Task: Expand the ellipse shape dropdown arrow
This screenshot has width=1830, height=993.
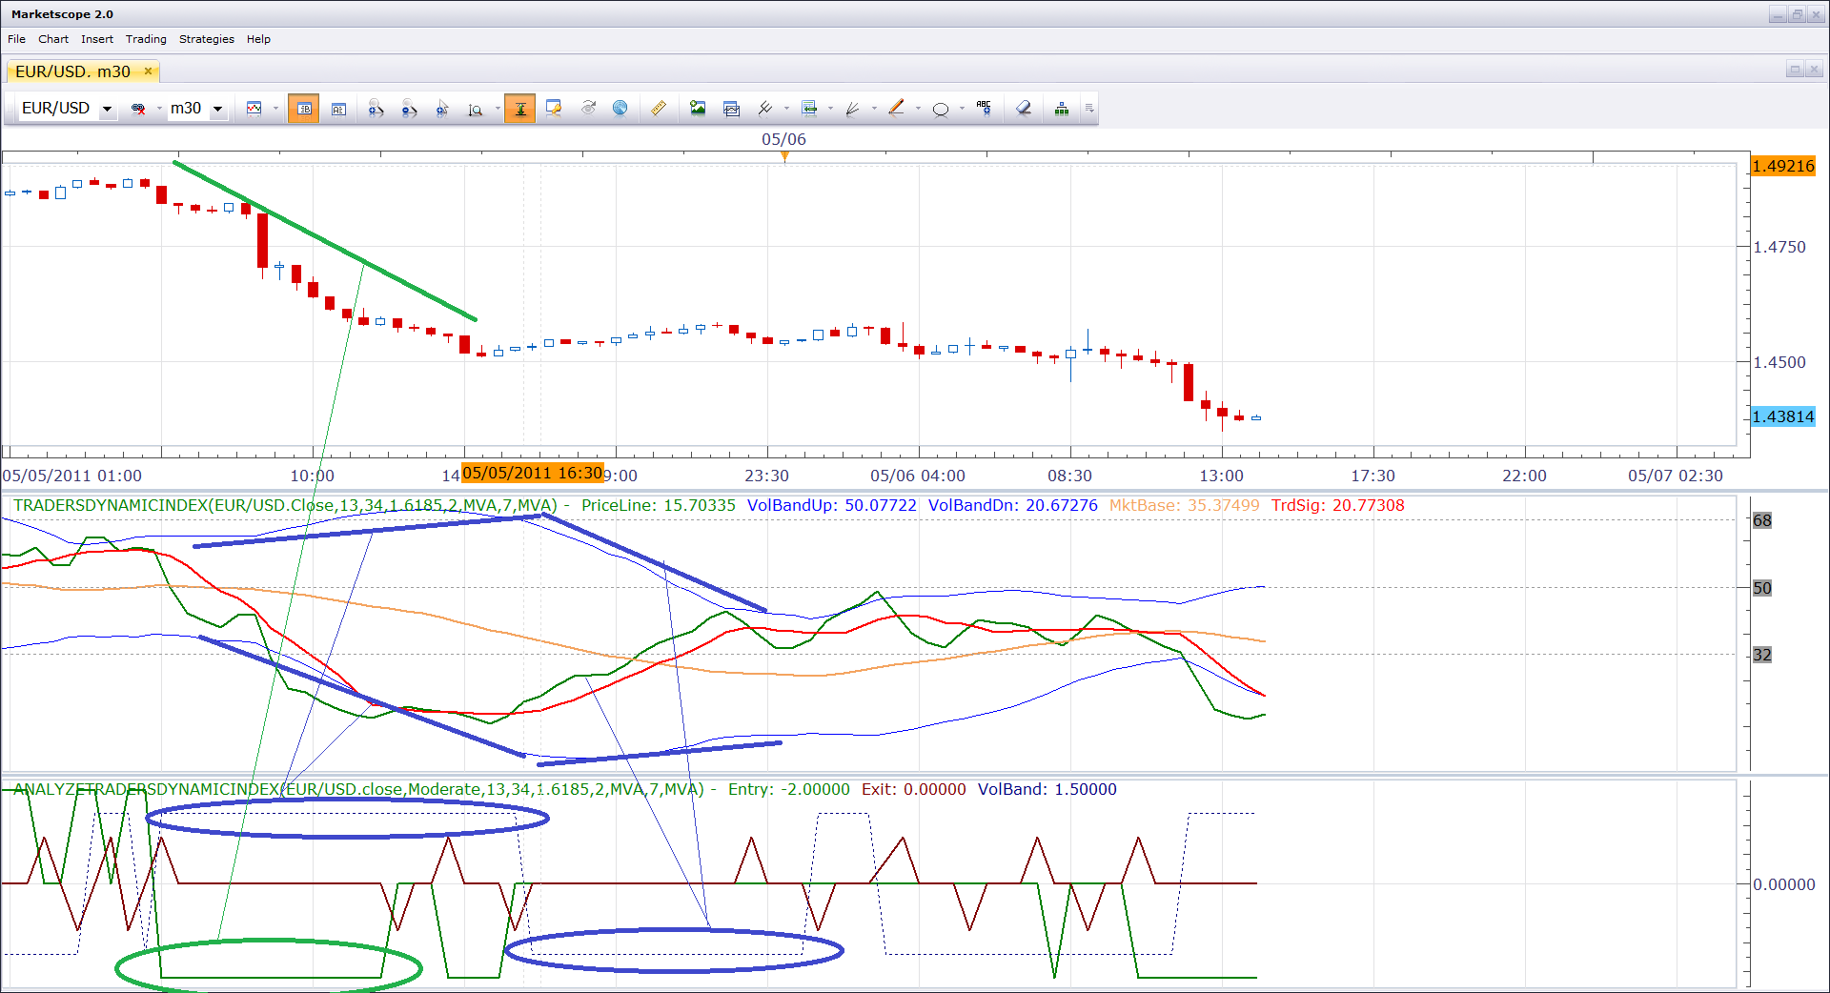Action: point(962,109)
